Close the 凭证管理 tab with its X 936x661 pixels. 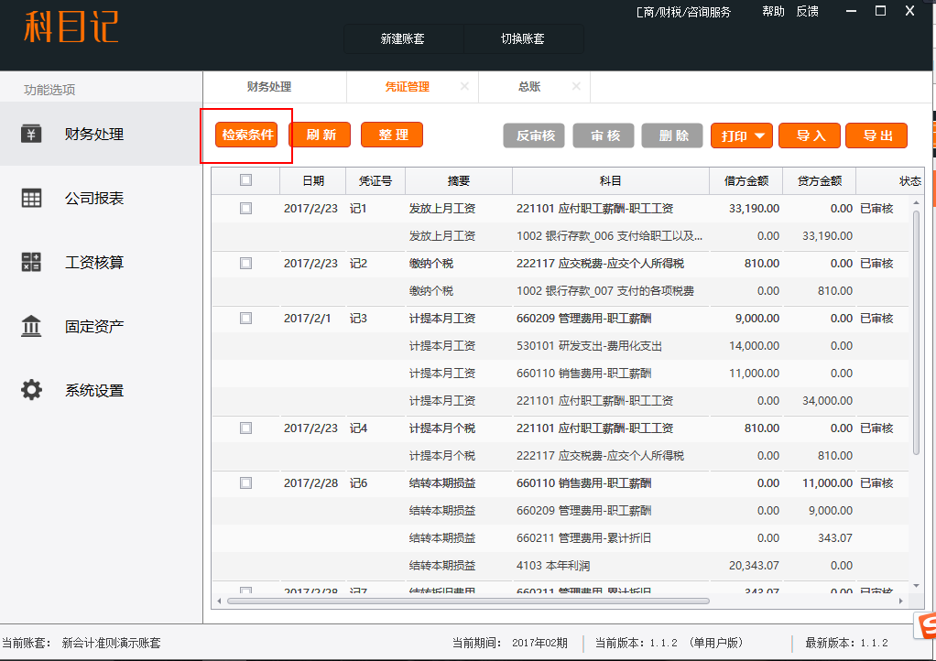click(x=464, y=87)
